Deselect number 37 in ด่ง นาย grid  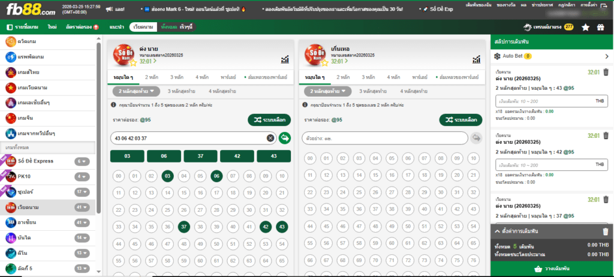coord(184,227)
